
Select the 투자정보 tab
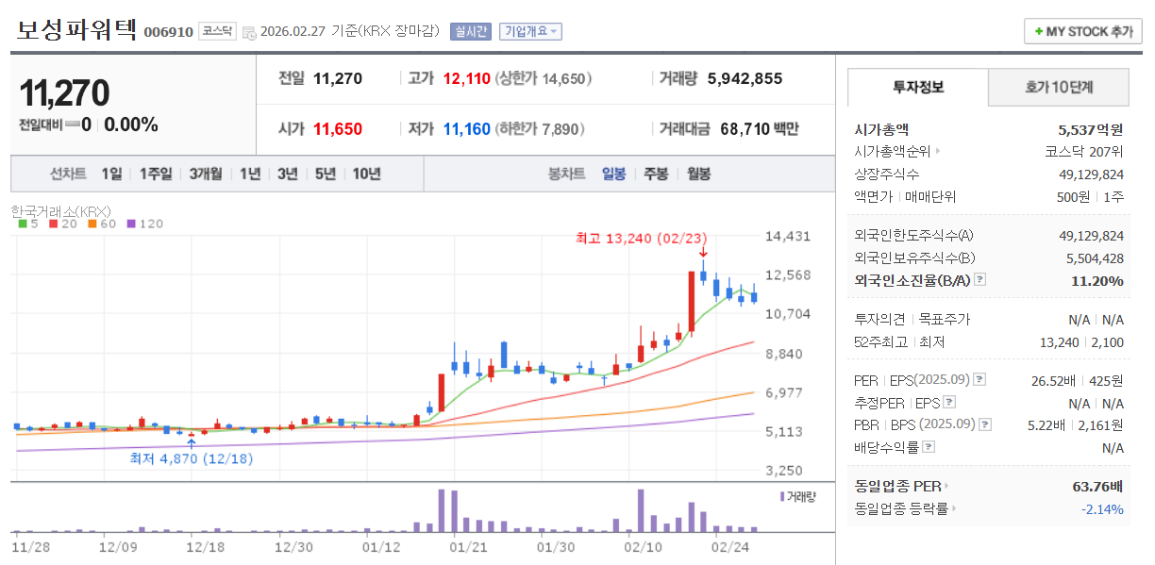916,87
